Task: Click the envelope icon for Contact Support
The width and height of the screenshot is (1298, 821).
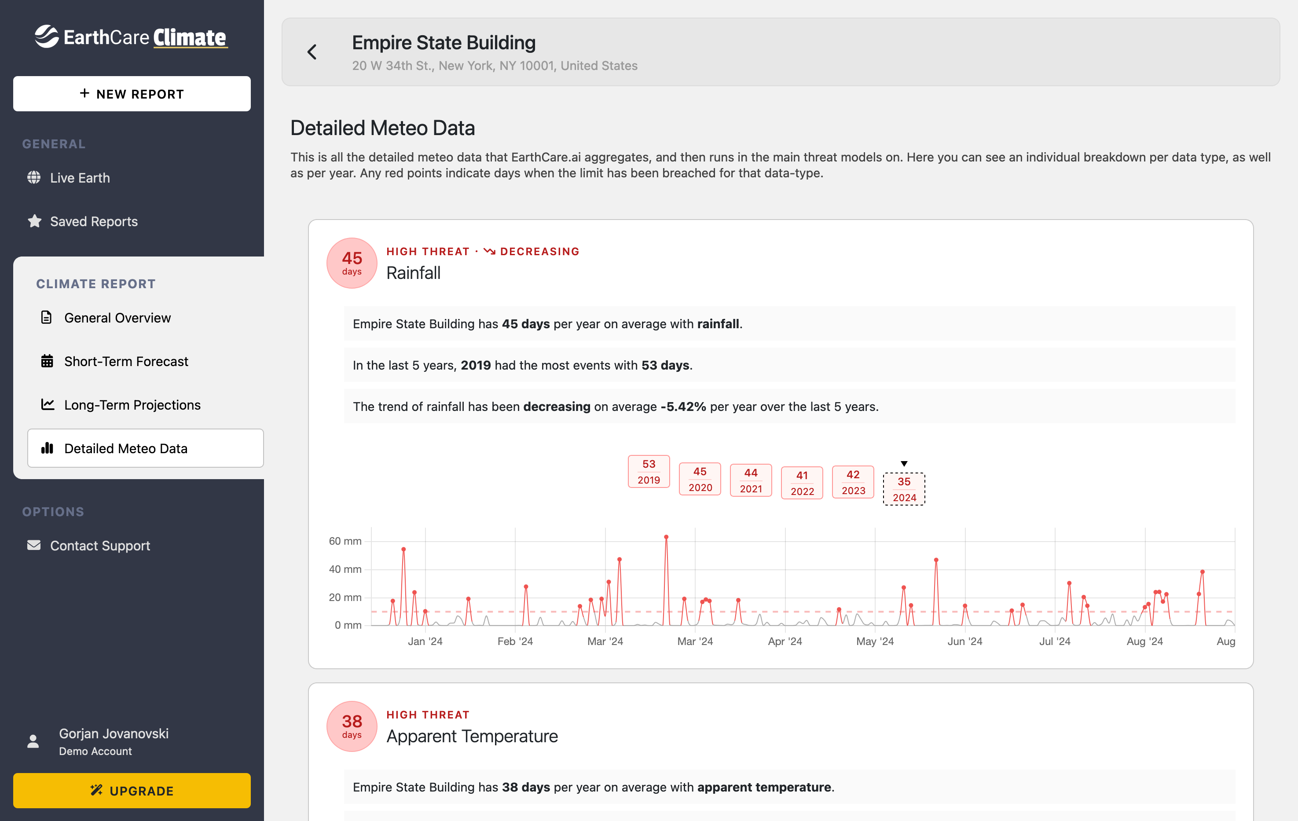Action: click(34, 545)
